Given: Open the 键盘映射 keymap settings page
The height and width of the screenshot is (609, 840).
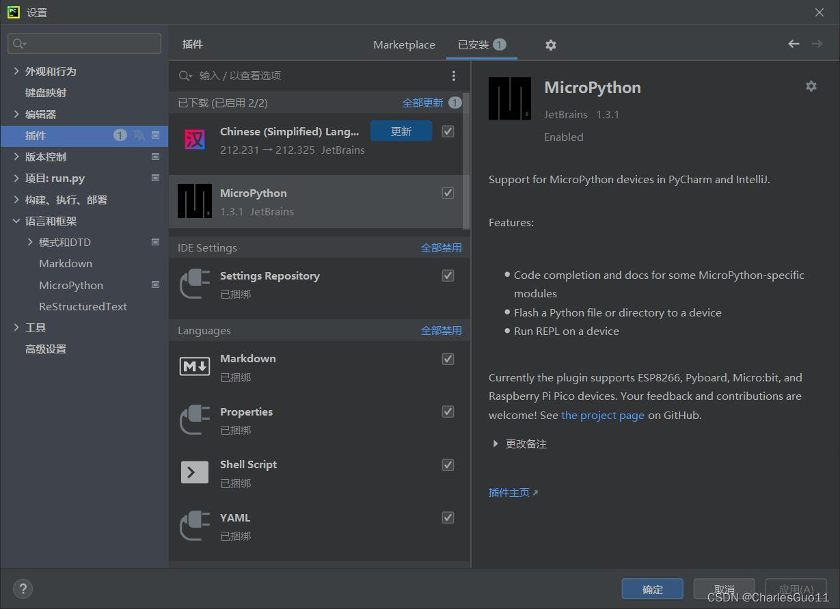Looking at the screenshot, I should tap(46, 92).
